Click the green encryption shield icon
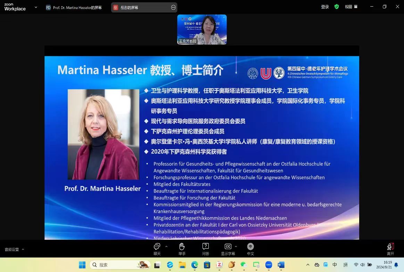 [x=336, y=7]
